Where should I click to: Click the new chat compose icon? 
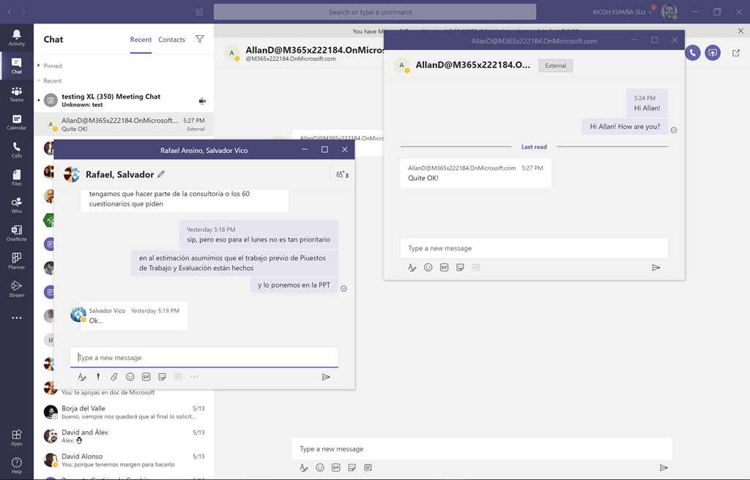pyautogui.click(x=200, y=12)
